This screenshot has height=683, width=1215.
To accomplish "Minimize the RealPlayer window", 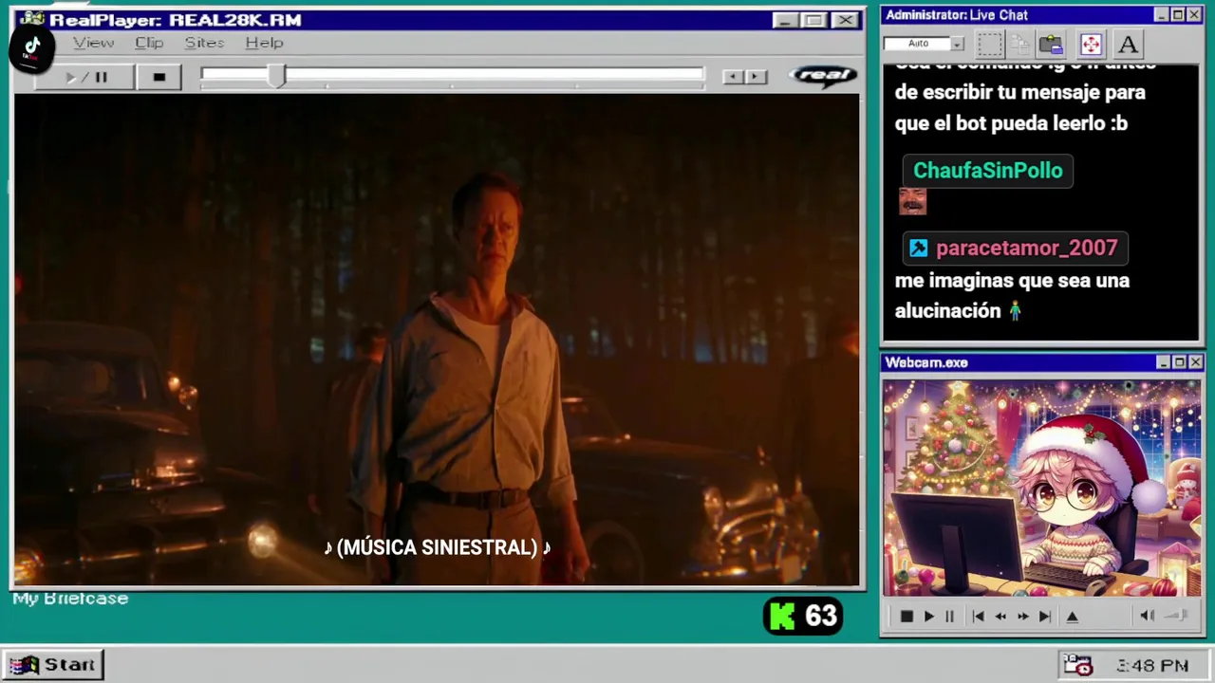I will (784, 20).
